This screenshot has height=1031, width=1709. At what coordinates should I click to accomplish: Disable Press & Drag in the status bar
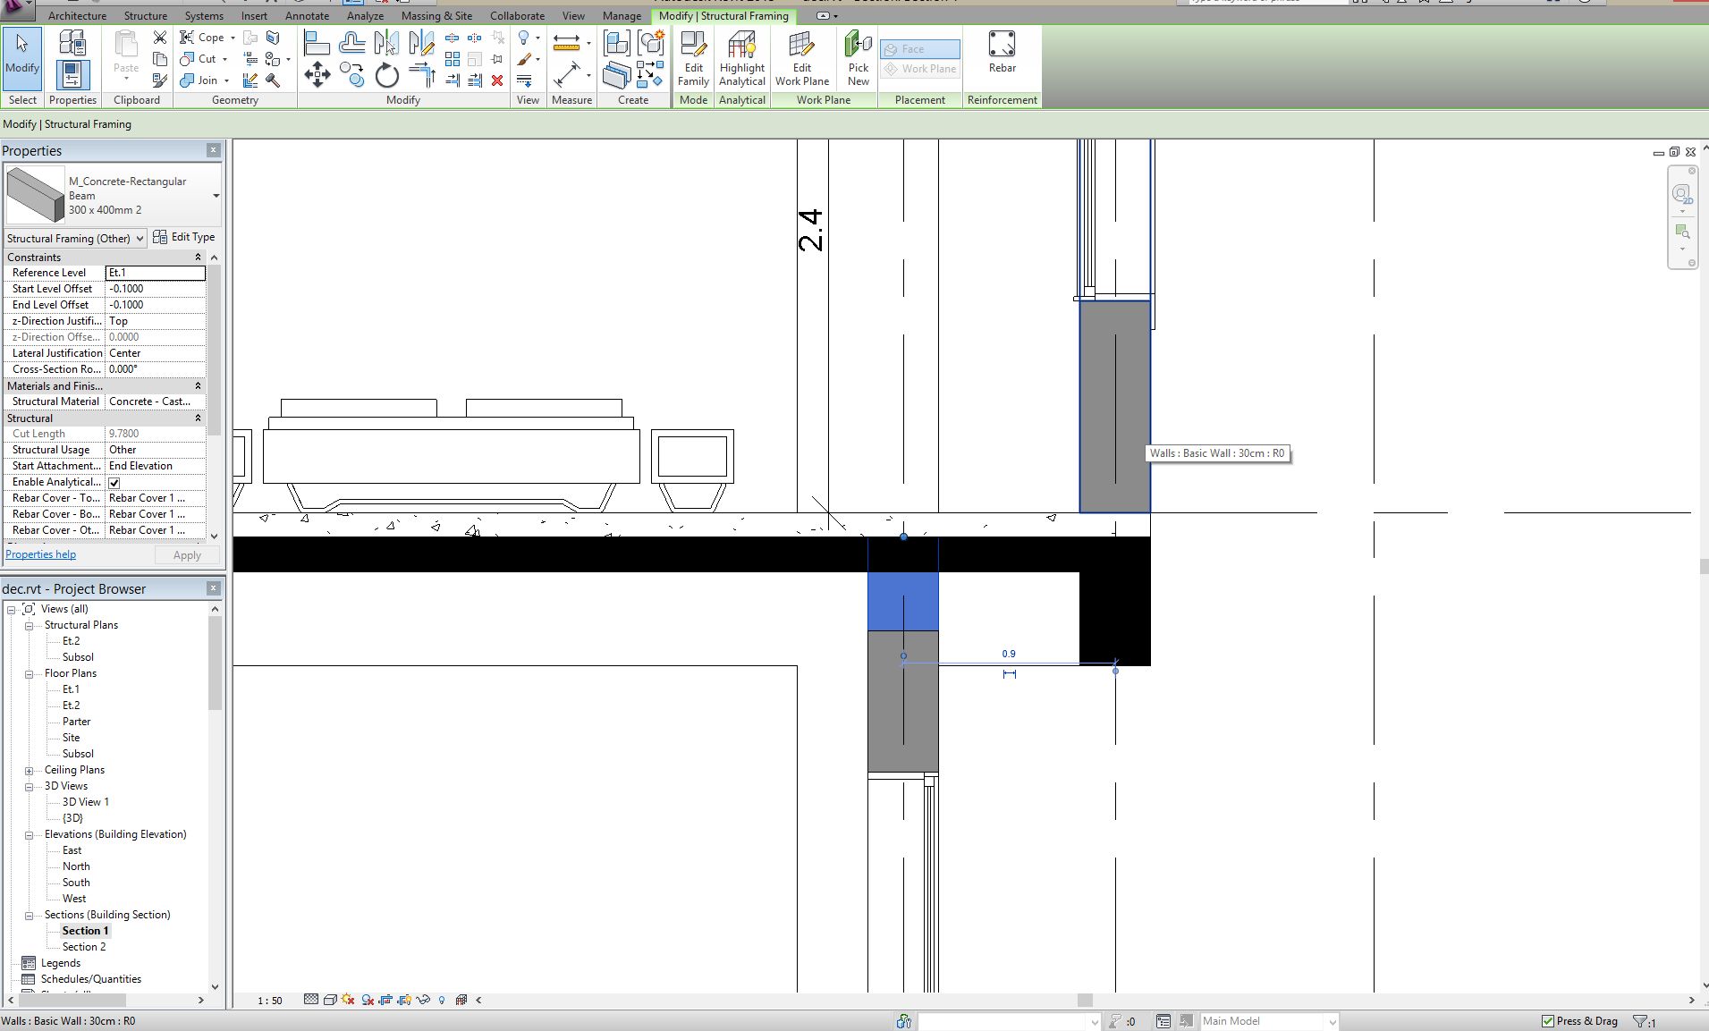(x=1550, y=1020)
